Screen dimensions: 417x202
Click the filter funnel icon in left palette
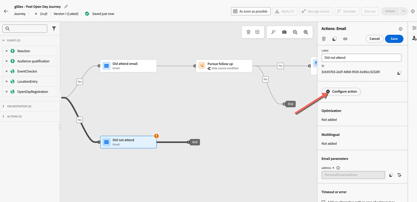(x=54, y=28)
